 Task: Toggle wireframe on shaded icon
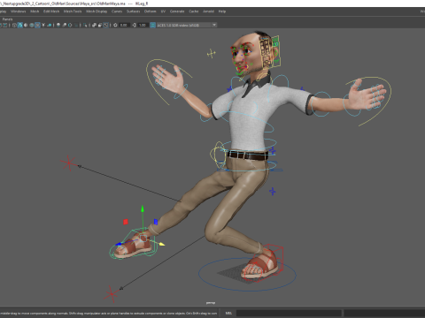(32, 25)
